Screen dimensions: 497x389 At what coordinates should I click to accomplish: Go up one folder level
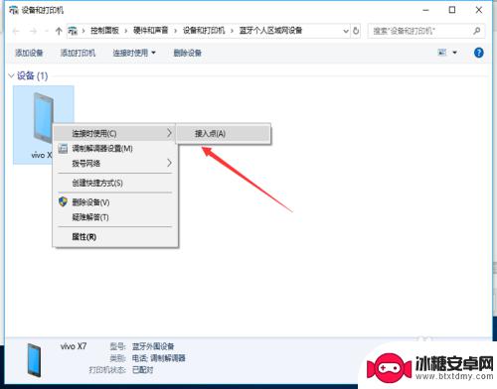59,31
